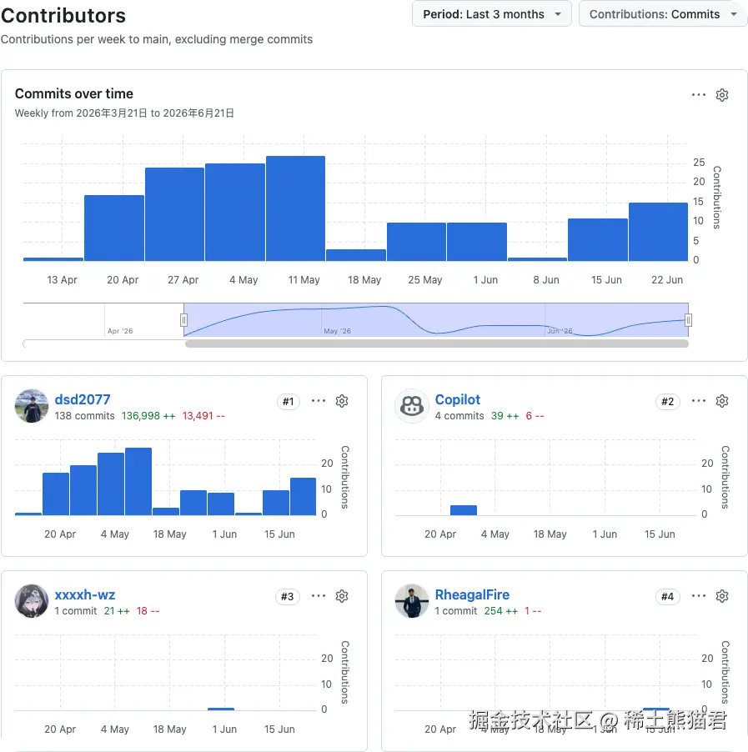Click the horizontal scrollbar under the timeline

tap(437, 343)
